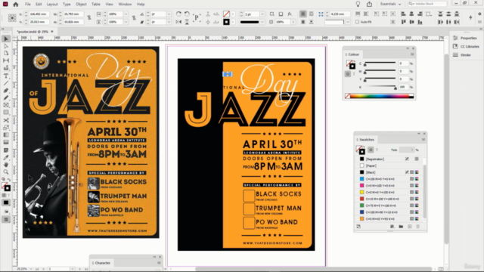
Task: Open the Properties panel
Action: (x=466, y=38)
